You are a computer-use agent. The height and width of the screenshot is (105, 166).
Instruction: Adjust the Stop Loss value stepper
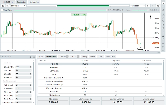coord(30,92)
